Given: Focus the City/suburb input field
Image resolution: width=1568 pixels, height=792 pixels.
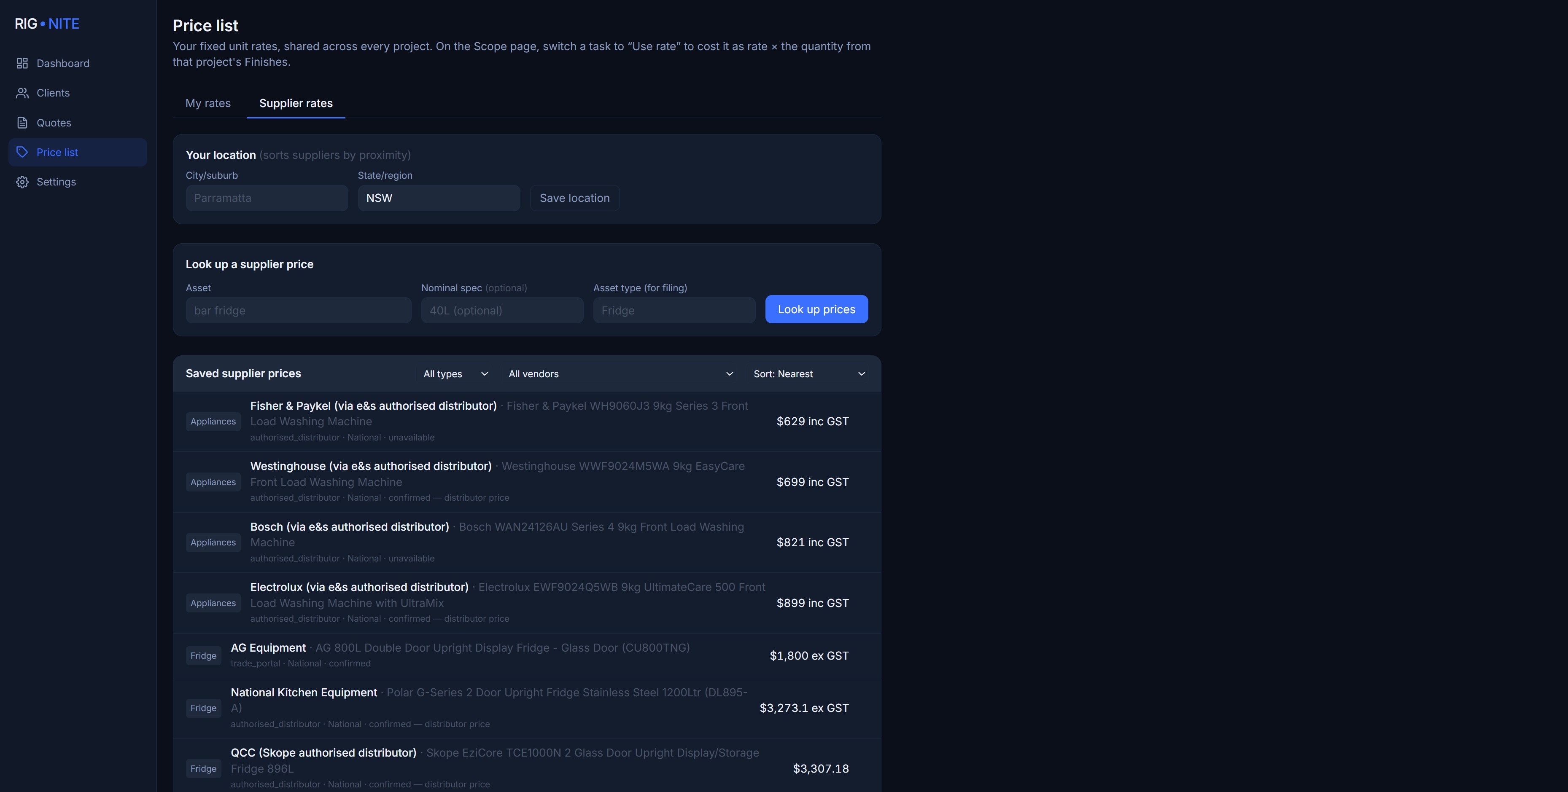Looking at the screenshot, I should point(267,198).
